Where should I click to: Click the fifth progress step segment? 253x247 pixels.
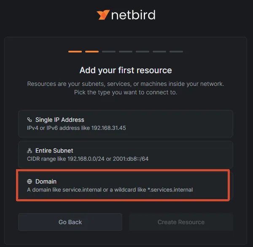[143, 52]
